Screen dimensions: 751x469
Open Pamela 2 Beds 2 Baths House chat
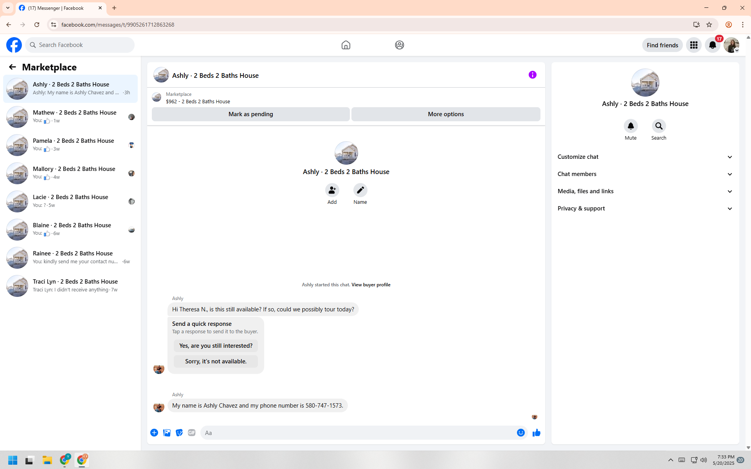click(70, 145)
